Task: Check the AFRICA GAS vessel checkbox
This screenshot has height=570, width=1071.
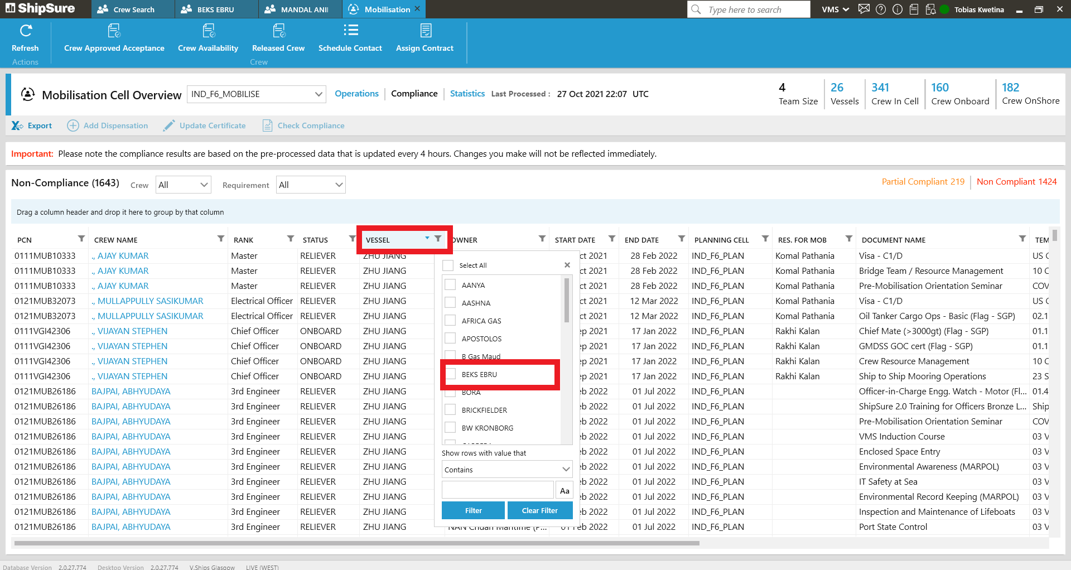Action: (450, 321)
